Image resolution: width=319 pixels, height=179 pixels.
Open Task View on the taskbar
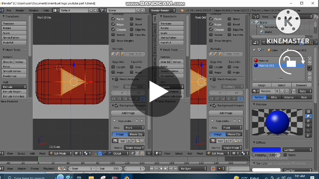point(79,177)
